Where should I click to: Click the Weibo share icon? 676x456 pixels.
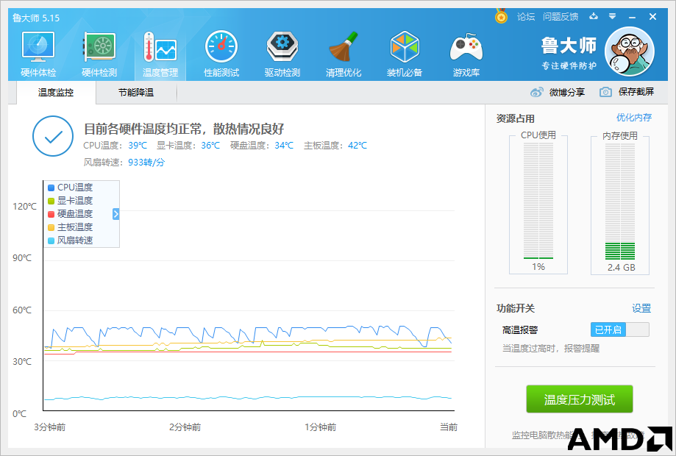pos(537,92)
